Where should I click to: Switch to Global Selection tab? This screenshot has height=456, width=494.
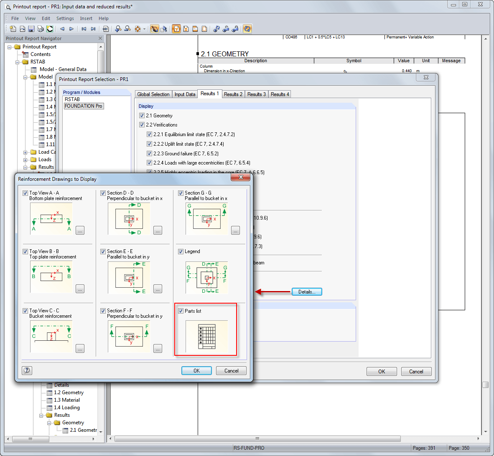point(153,94)
